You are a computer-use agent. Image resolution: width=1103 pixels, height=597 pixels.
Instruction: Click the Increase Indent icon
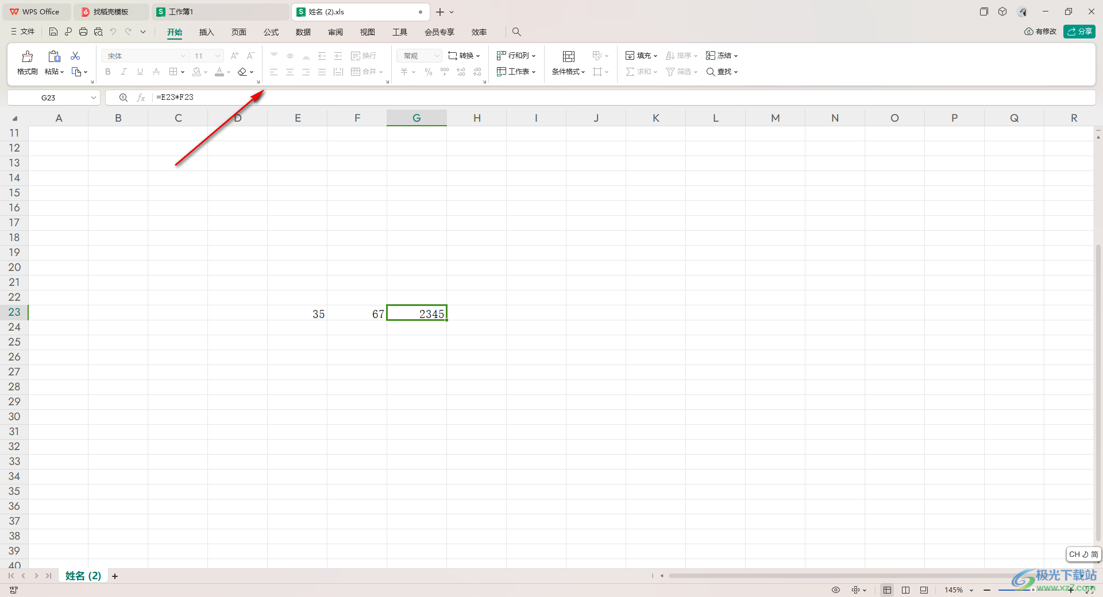coord(338,56)
